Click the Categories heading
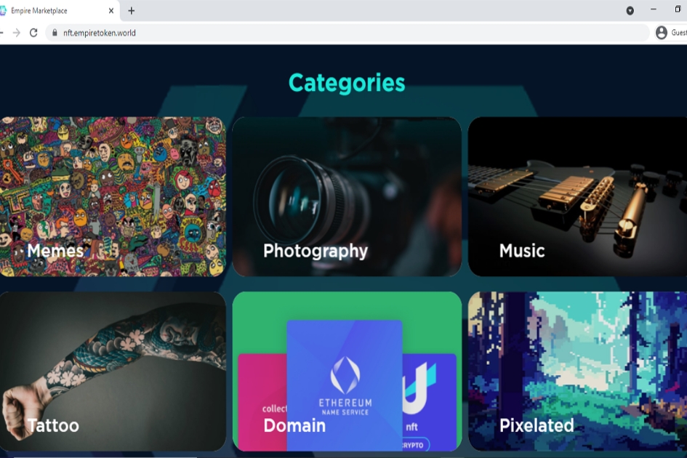The width and height of the screenshot is (687, 458). (x=347, y=83)
